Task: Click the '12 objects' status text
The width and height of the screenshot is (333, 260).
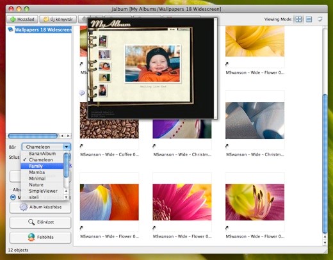Action: coord(18,250)
